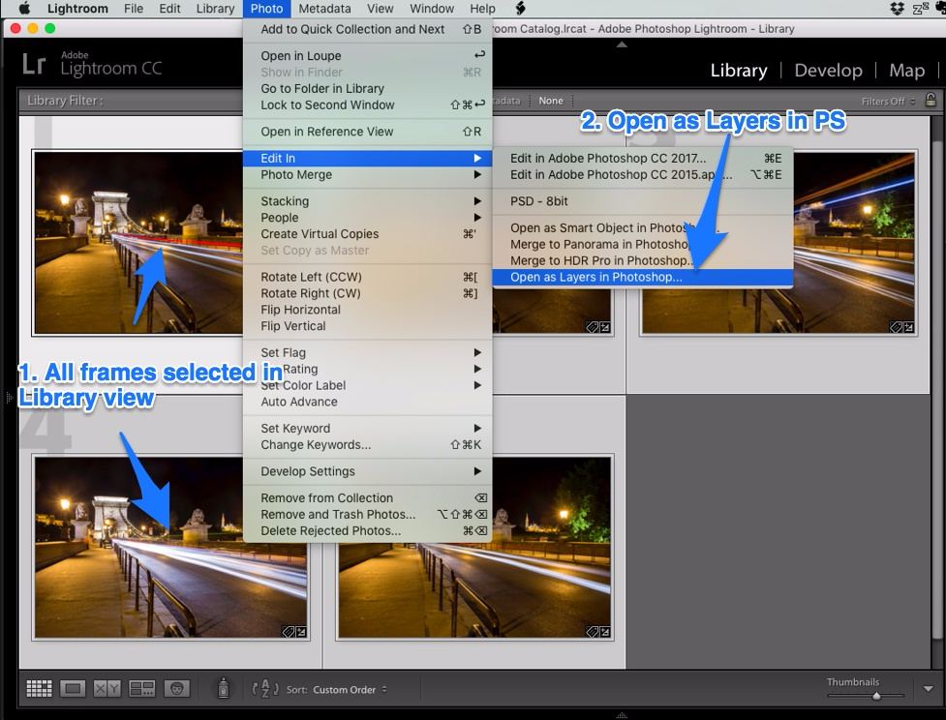Choose PSD - 8bit preset
The height and width of the screenshot is (720, 946).
[643, 201]
